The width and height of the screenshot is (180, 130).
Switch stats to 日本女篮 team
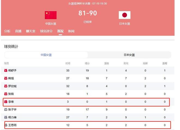click(129, 55)
